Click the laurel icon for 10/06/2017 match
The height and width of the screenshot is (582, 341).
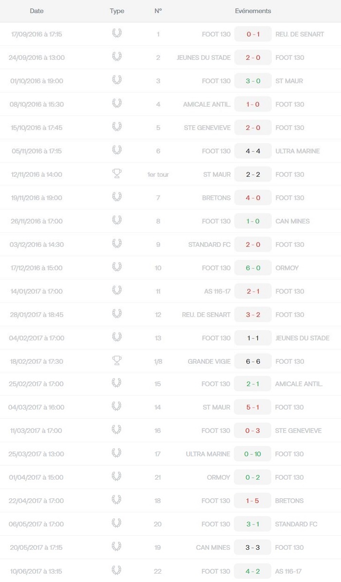pyautogui.click(x=116, y=570)
